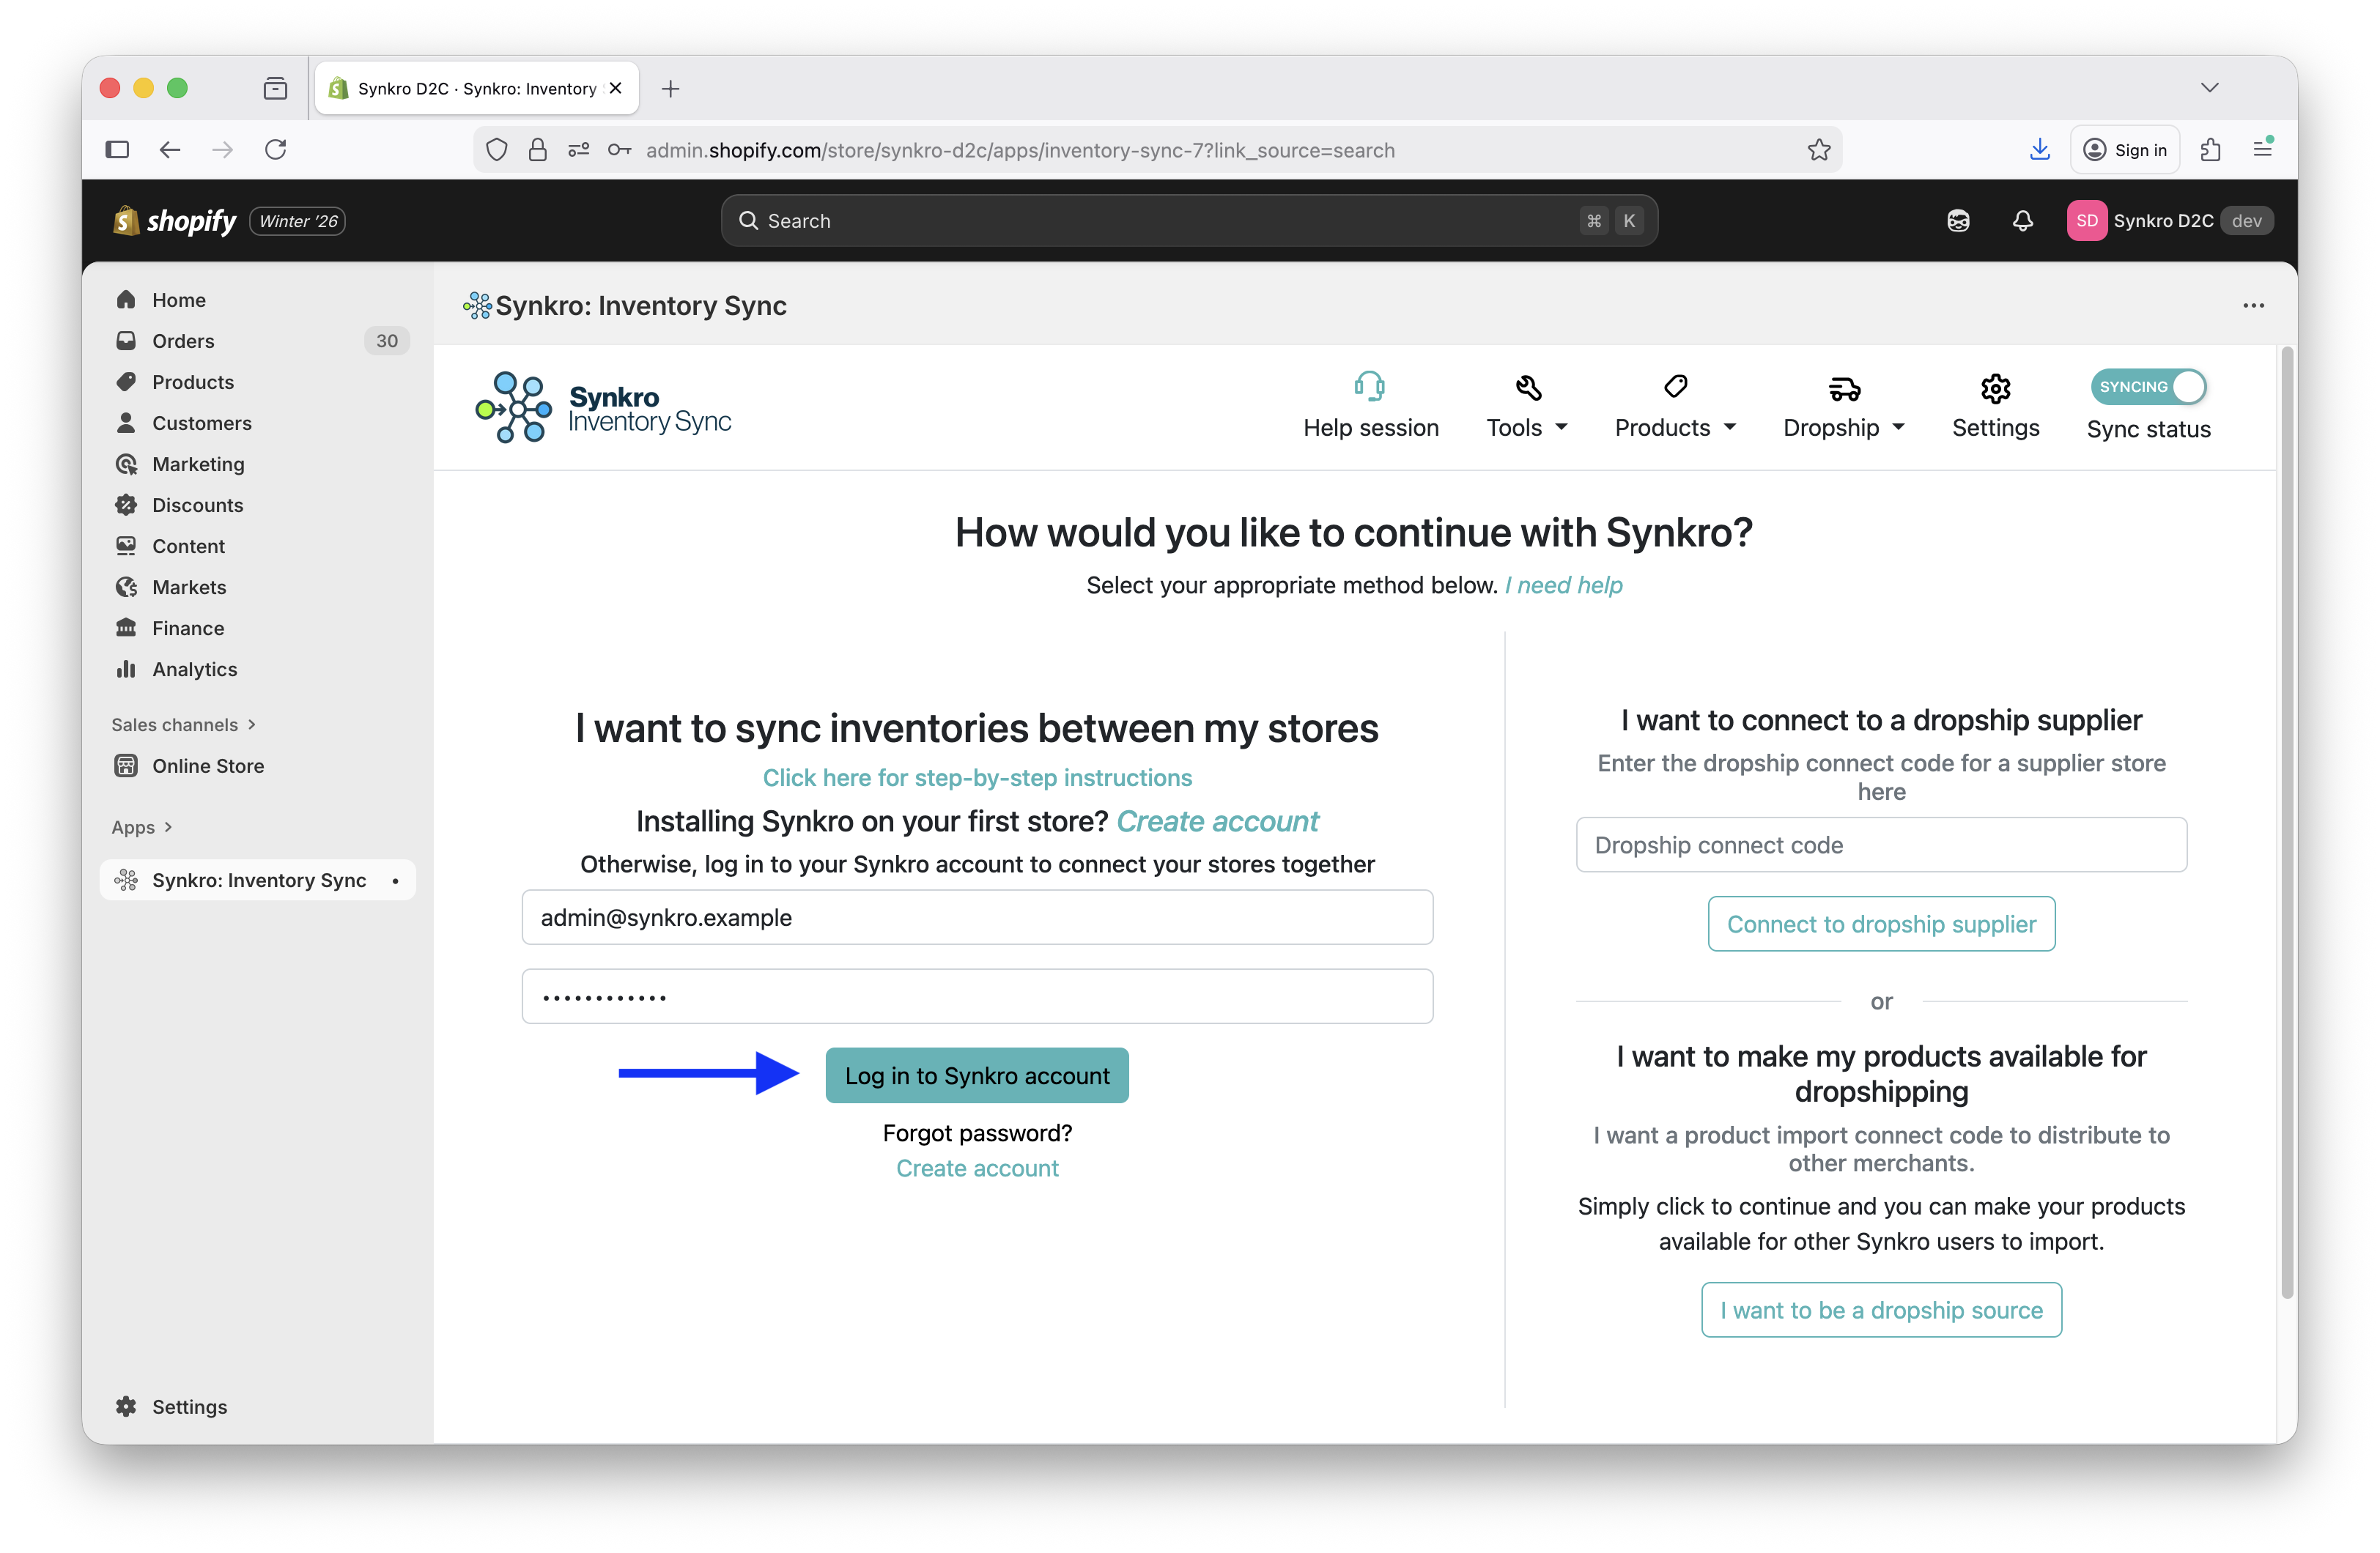Viewport: 2380px width, 1553px height.
Task: Click the Dropship connect code field
Action: (x=1880, y=845)
